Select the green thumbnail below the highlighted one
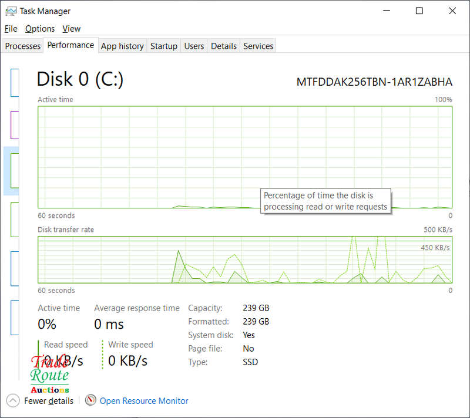The image size is (470, 418). click(x=15, y=219)
